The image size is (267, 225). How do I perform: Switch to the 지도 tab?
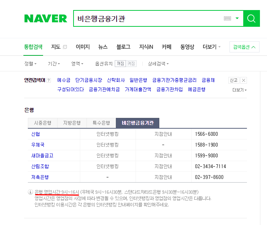56,47
